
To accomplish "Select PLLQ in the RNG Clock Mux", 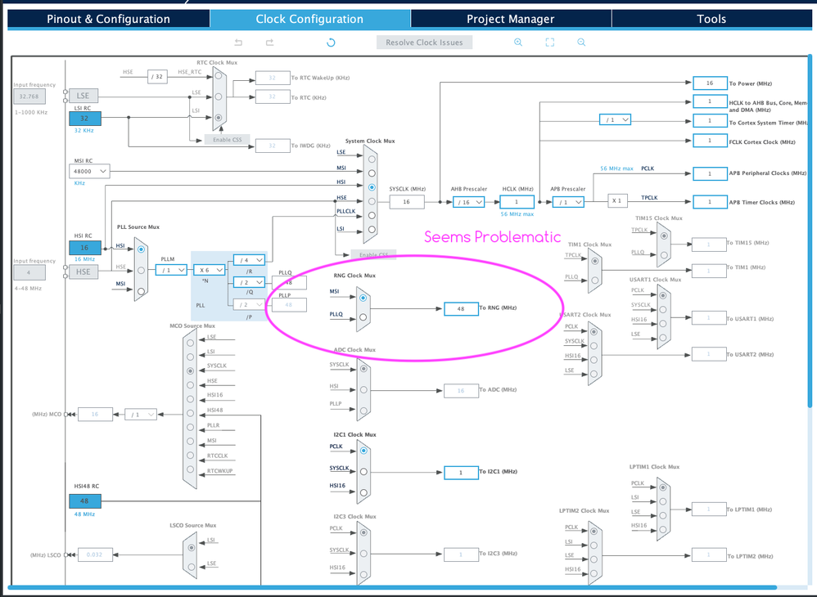I will tap(363, 316).
